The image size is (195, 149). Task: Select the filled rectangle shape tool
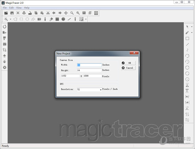[57, 19]
